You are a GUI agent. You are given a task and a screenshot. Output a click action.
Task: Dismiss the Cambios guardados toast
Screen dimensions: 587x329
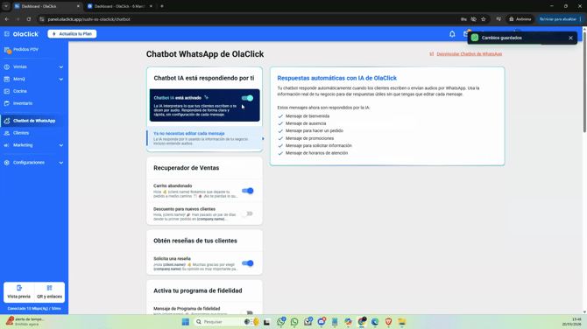pyautogui.click(x=570, y=38)
